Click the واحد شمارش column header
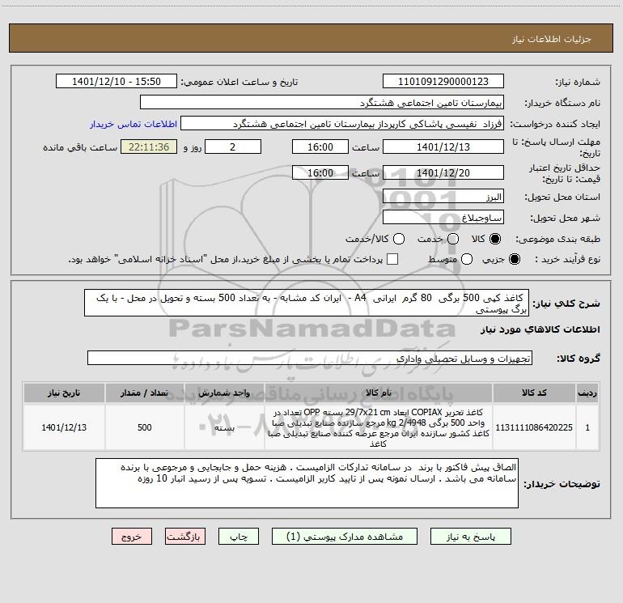 [x=224, y=393]
